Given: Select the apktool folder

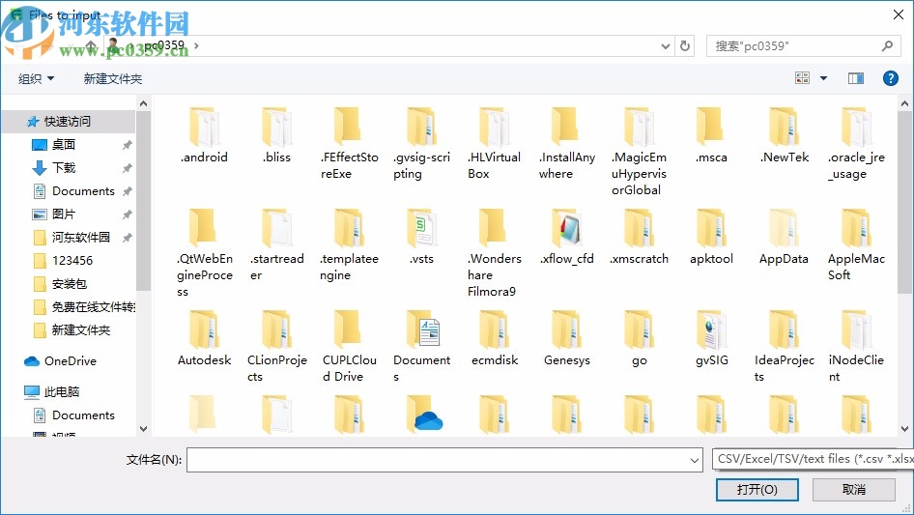Looking at the screenshot, I should (711, 237).
